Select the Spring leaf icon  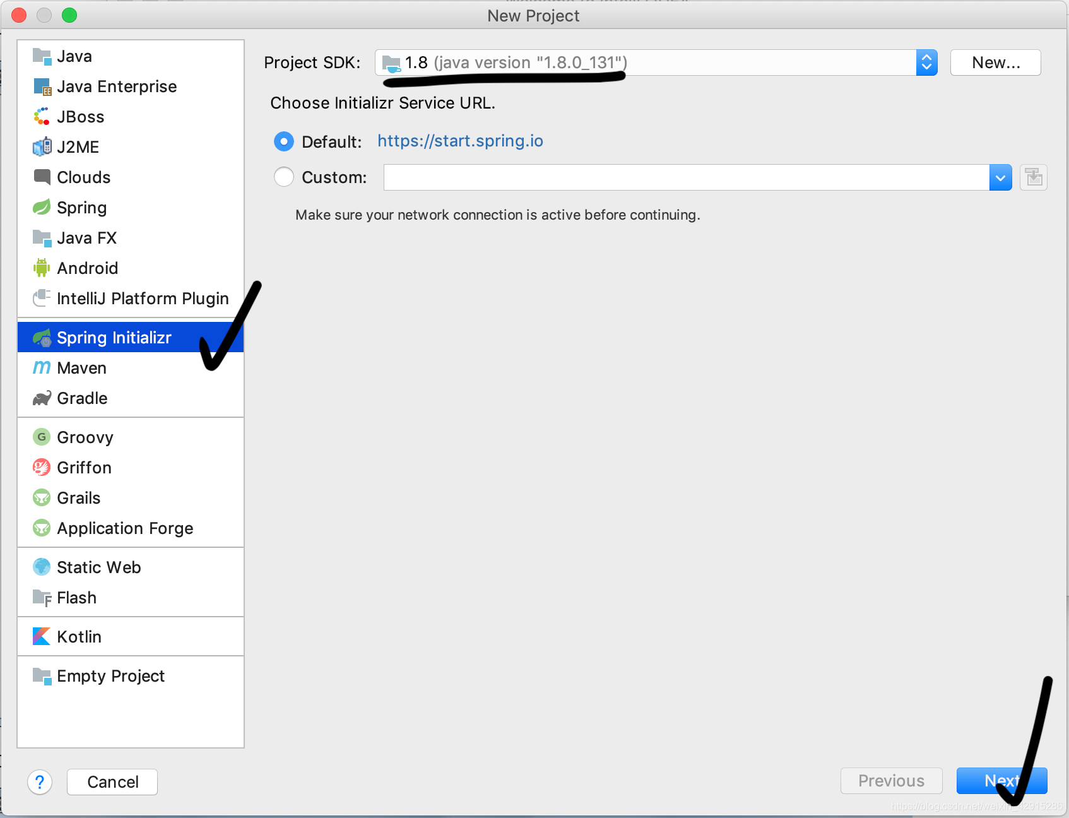[x=42, y=208]
